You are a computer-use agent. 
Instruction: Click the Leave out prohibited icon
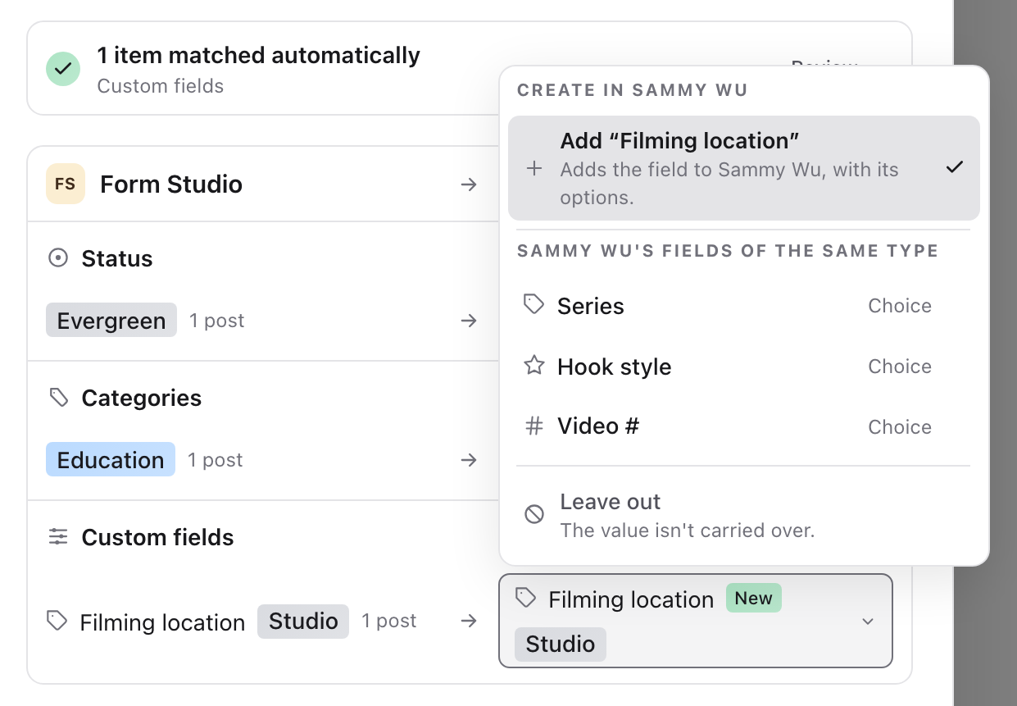(x=534, y=514)
